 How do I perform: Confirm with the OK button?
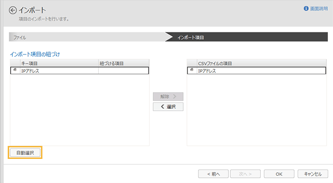point(279,174)
